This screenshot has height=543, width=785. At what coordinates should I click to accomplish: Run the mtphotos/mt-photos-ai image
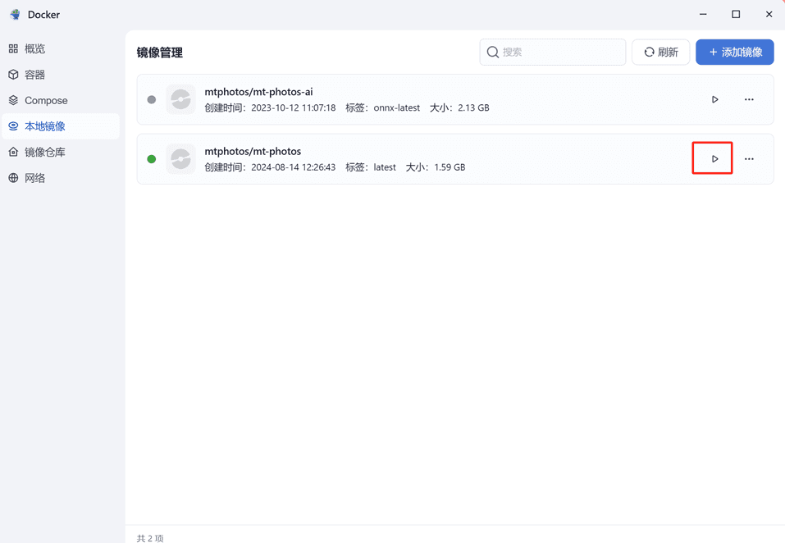[715, 99]
